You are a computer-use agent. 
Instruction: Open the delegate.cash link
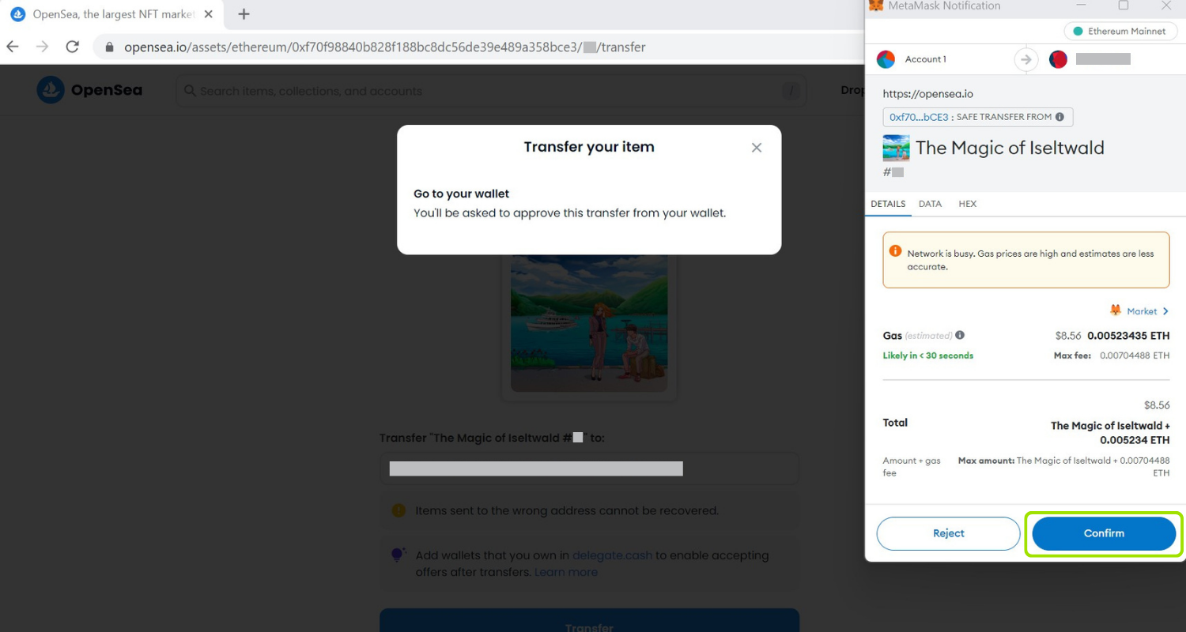pyautogui.click(x=612, y=555)
